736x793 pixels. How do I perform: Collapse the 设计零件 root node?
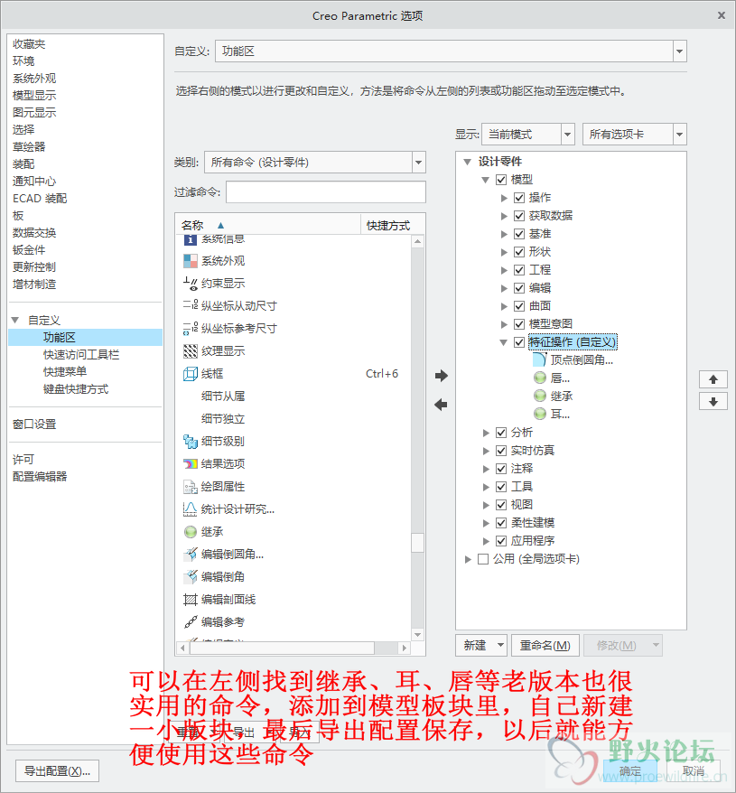(468, 162)
